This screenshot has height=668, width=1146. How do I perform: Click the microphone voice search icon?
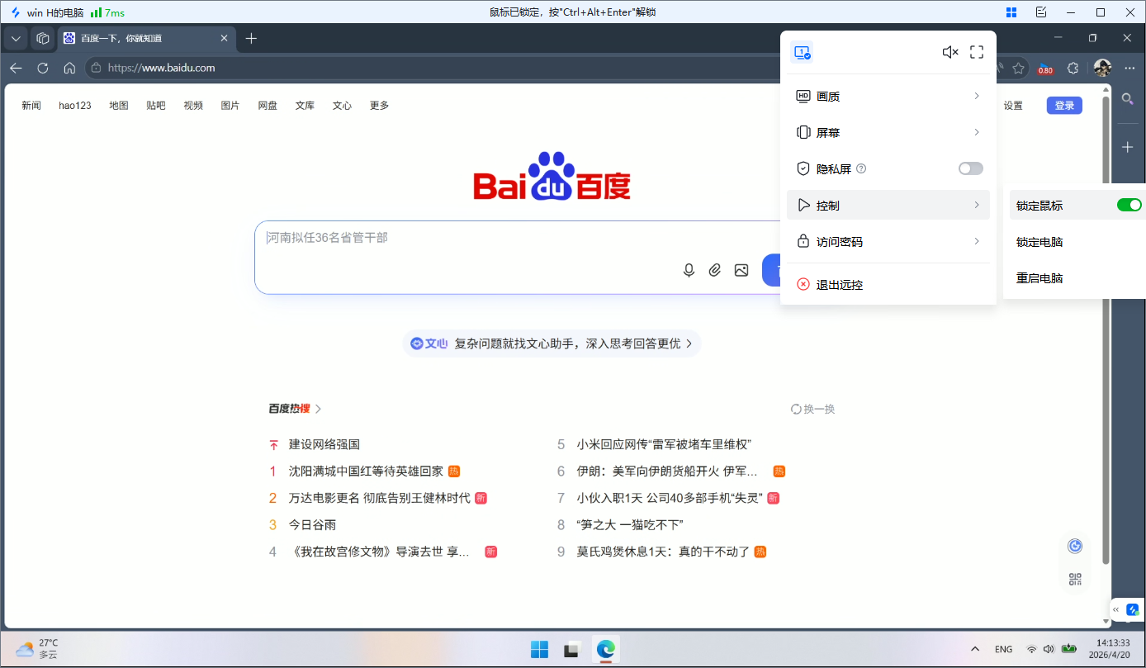689,270
